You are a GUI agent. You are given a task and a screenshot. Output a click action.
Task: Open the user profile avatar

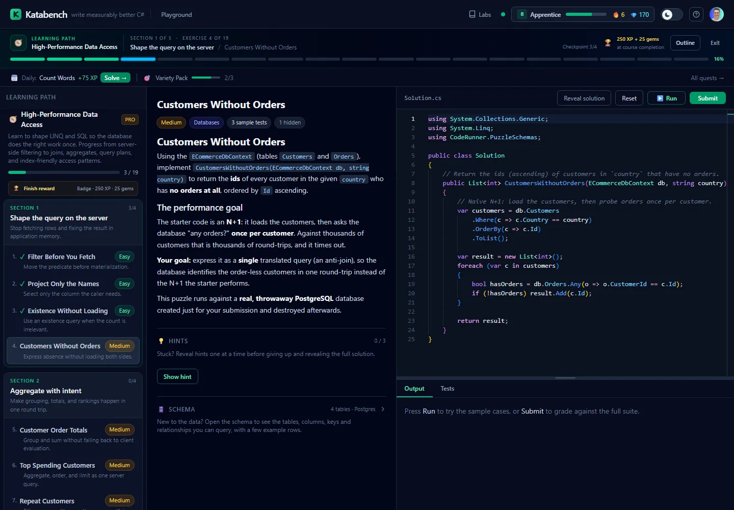coord(717,14)
